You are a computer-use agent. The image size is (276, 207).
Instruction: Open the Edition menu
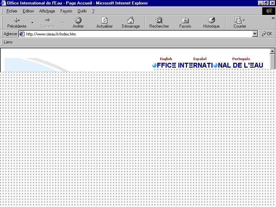[28, 11]
